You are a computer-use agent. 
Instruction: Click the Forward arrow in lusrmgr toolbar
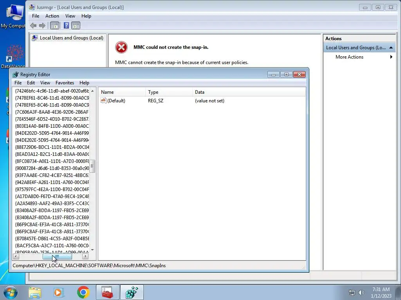[x=42, y=25]
